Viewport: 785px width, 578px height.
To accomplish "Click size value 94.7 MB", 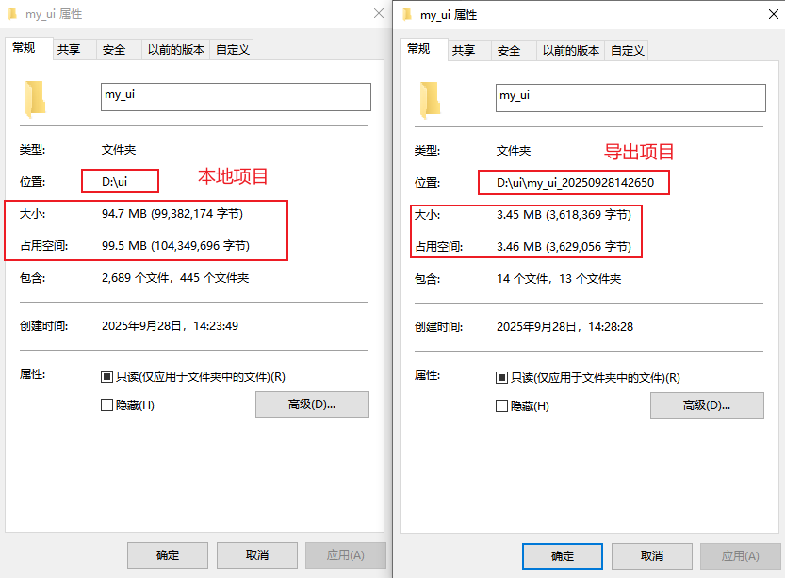I will [x=172, y=214].
